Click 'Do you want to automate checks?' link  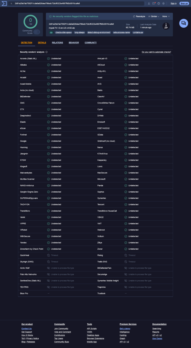click(157, 52)
